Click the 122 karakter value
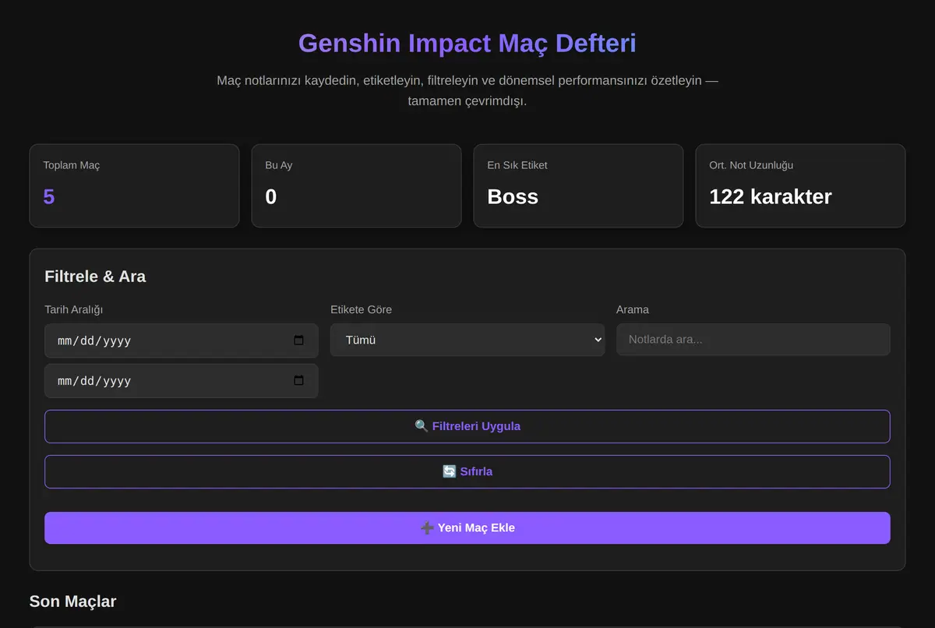This screenshot has height=628, width=935. [x=770, y=196]
